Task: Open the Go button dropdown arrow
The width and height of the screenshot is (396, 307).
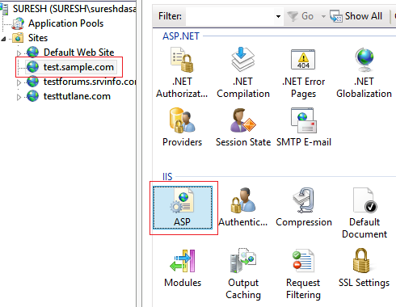Action: click(323, 16)
